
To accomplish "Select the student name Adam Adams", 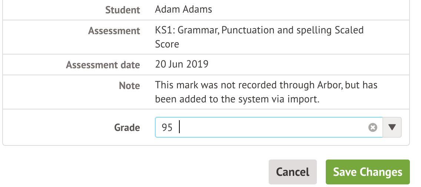I will tap(183, 9).
